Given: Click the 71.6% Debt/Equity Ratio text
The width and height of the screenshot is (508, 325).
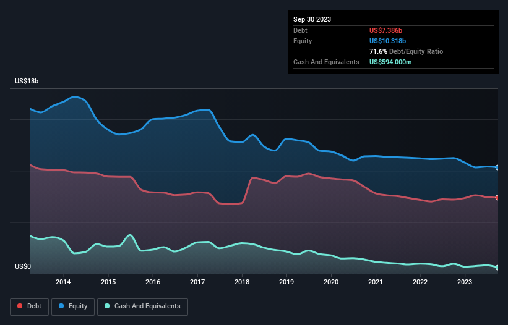Looking at the screenshot, I should click(406, 51).
